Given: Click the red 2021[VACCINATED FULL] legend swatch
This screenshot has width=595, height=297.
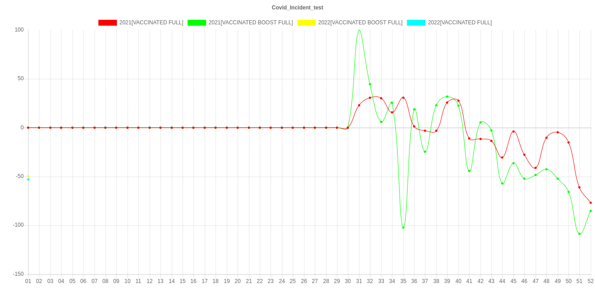Looking at the screenshot, I should (x=107, y=23).
